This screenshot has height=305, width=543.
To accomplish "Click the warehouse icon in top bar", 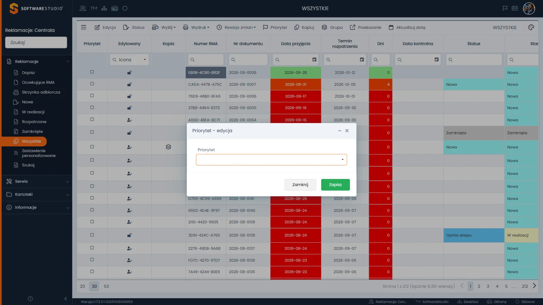I will (x=115, y=8).
